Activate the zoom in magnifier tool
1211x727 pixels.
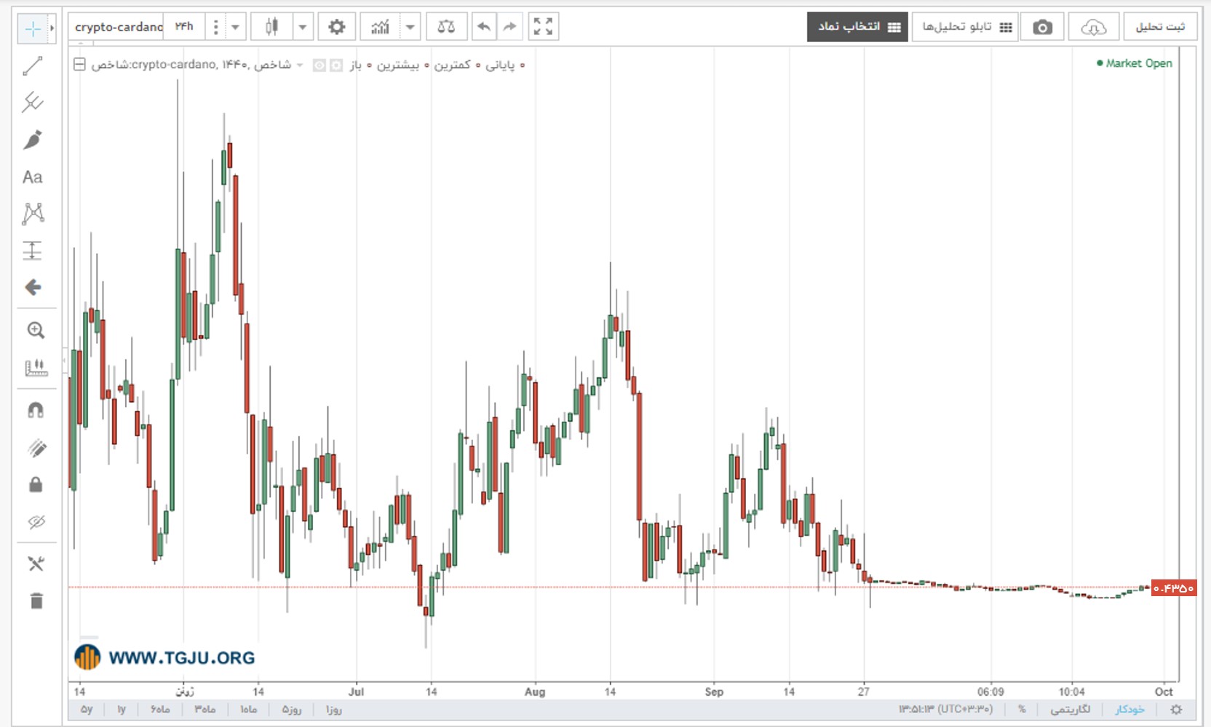[x=36, y=331]
